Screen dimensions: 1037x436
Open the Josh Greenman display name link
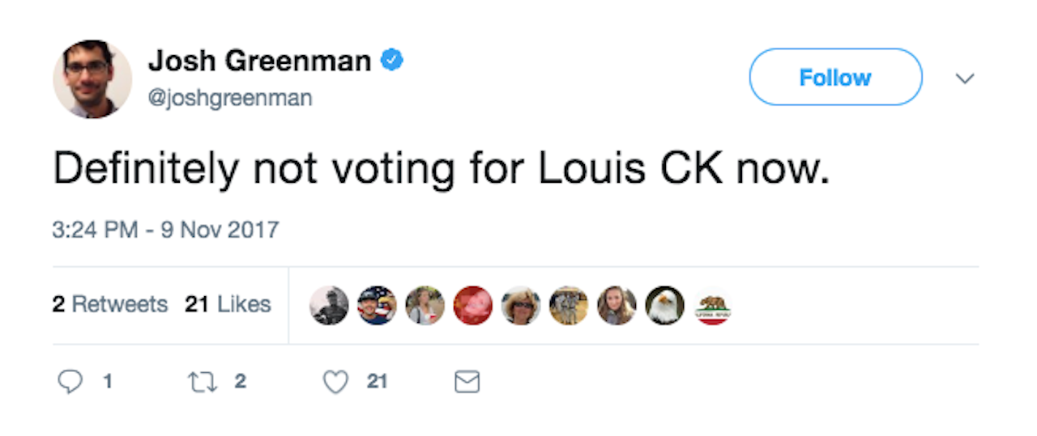(x=260, y=61)
